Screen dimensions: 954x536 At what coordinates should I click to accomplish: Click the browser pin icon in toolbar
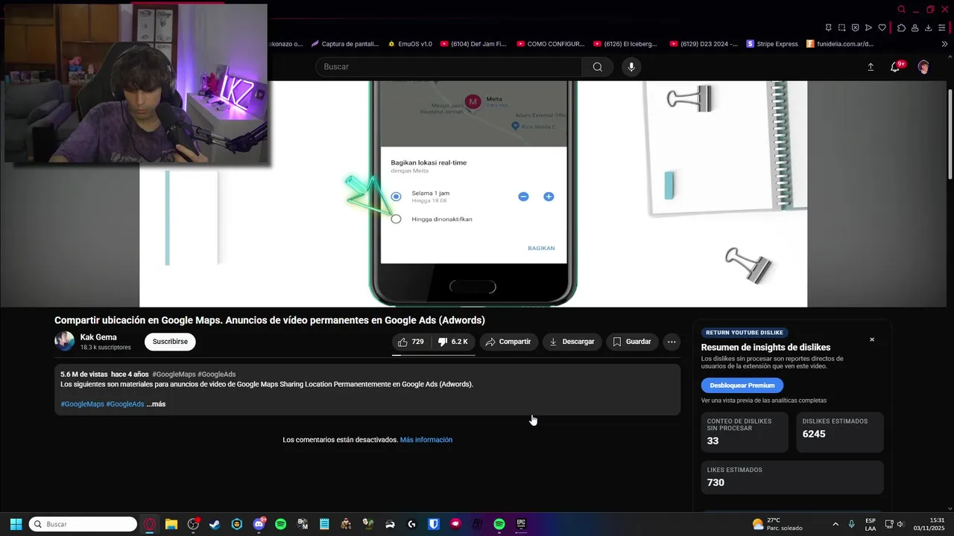click(828, 28)
